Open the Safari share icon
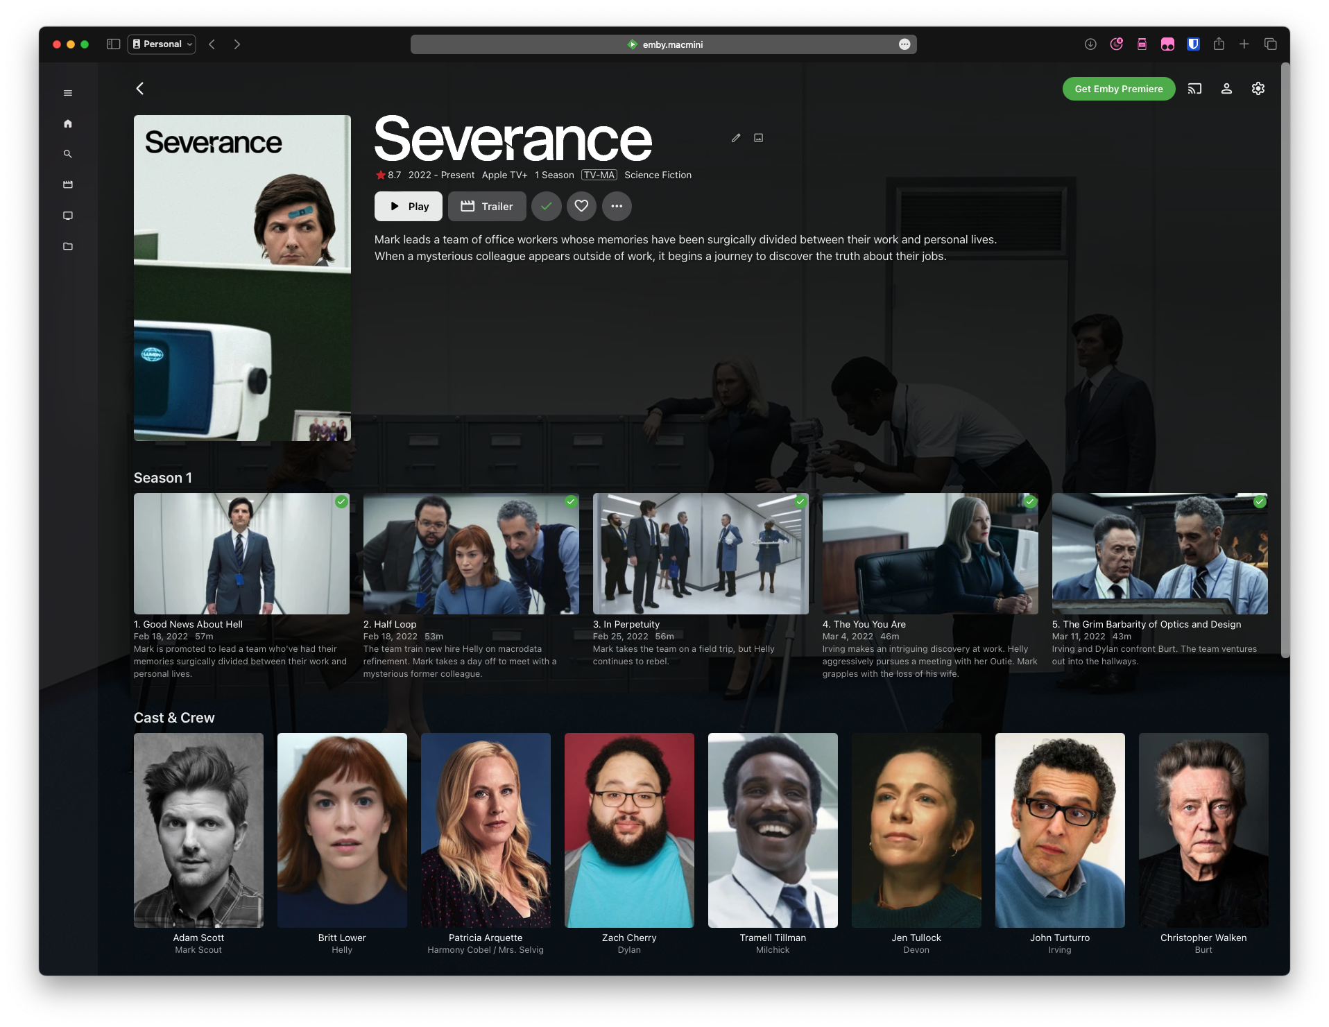 1219,44
